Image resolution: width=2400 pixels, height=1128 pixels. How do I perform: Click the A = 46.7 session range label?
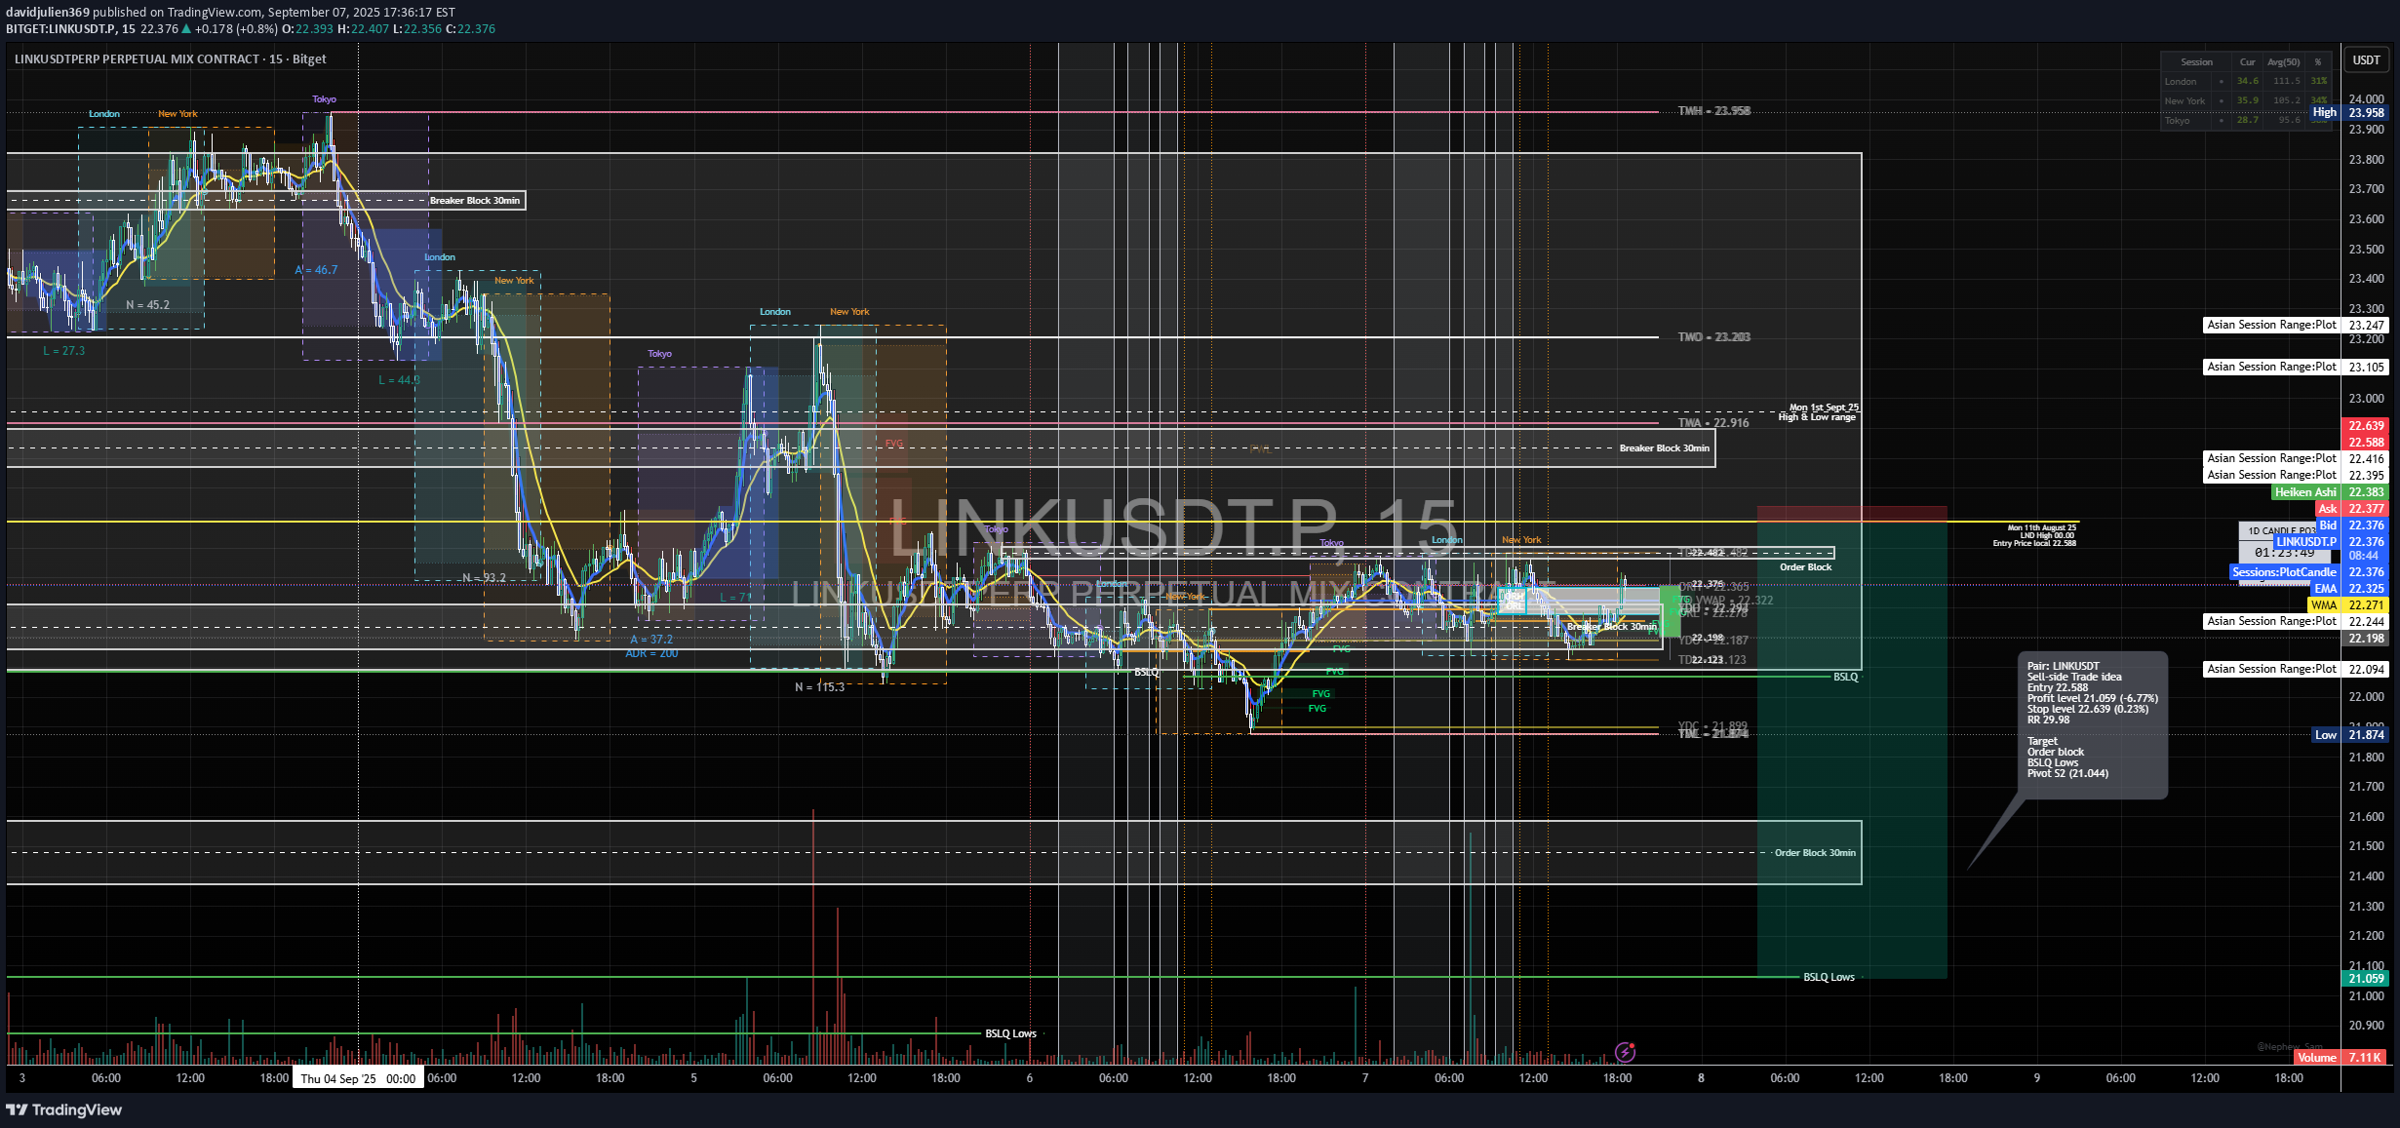tap(316, 270)
